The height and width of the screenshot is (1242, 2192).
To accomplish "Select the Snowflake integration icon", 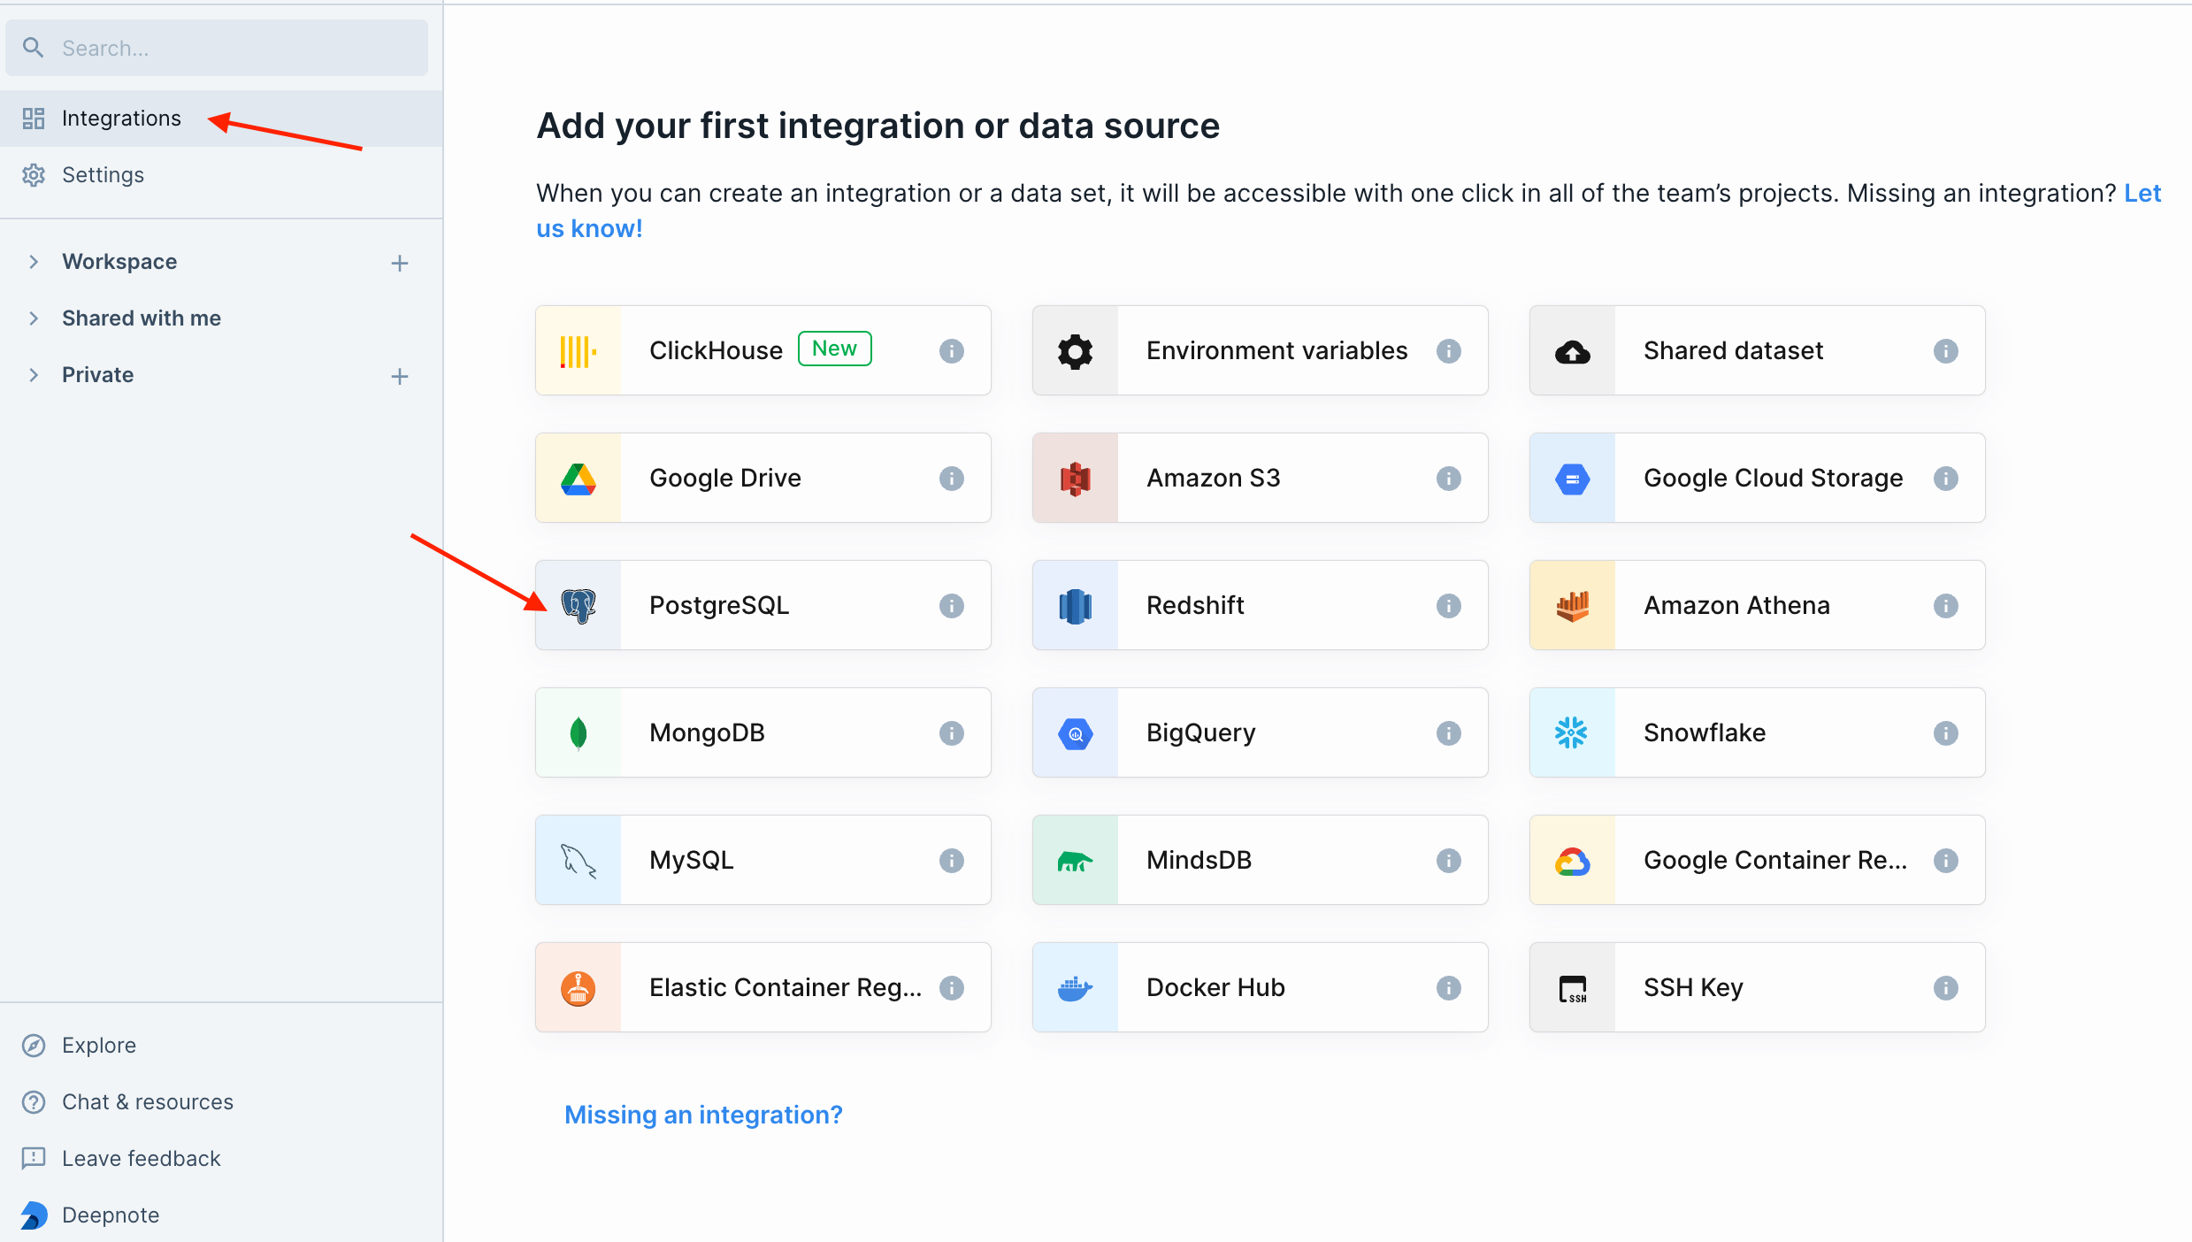I will coord(1572,733).
